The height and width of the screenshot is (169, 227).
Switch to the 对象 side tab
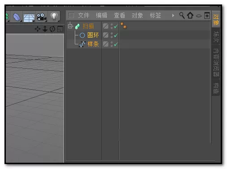coord(216,19)
